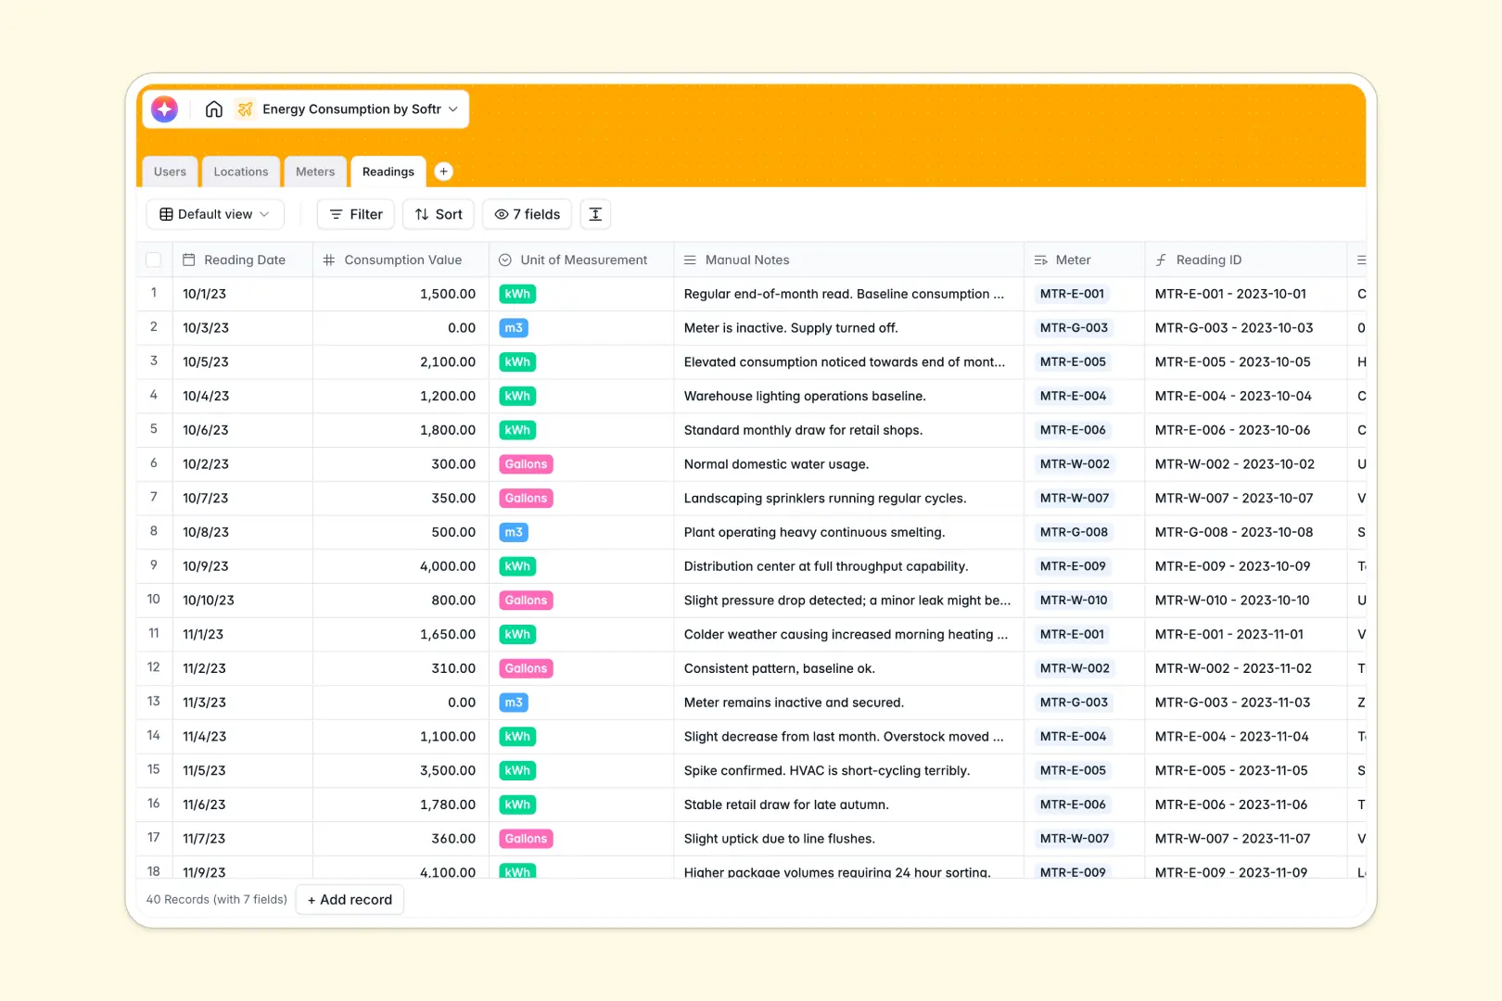Go to the home icon
Image resolution: width=1502 pixels, height=1001 pixels.
pyautogui.click(x=214, y=109)
